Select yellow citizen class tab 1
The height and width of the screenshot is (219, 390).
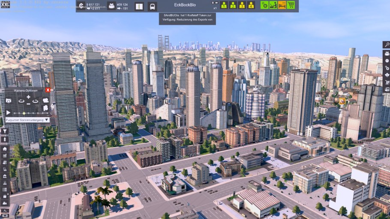(x=224, y=6)
